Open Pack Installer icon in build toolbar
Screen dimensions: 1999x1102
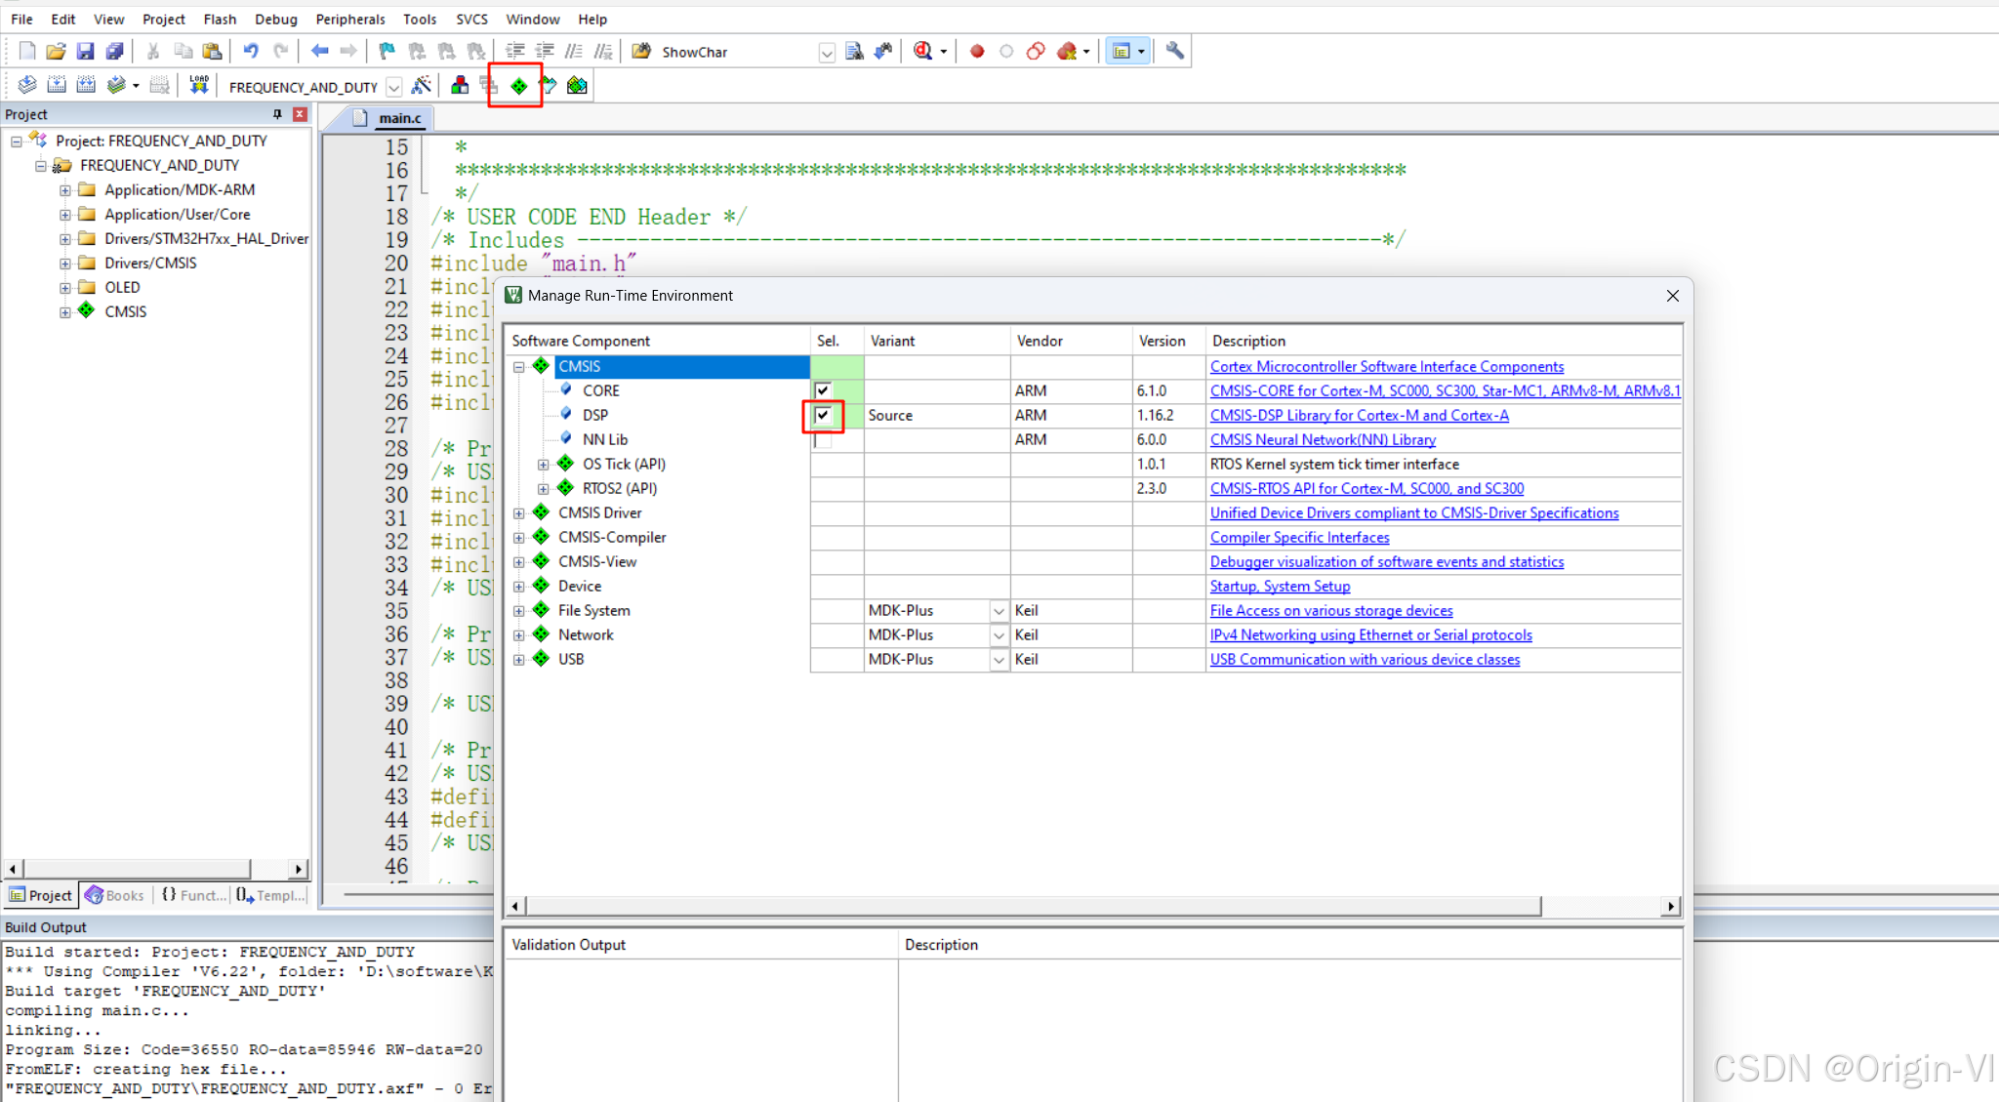pyautogui.click(x=577, y=87)
